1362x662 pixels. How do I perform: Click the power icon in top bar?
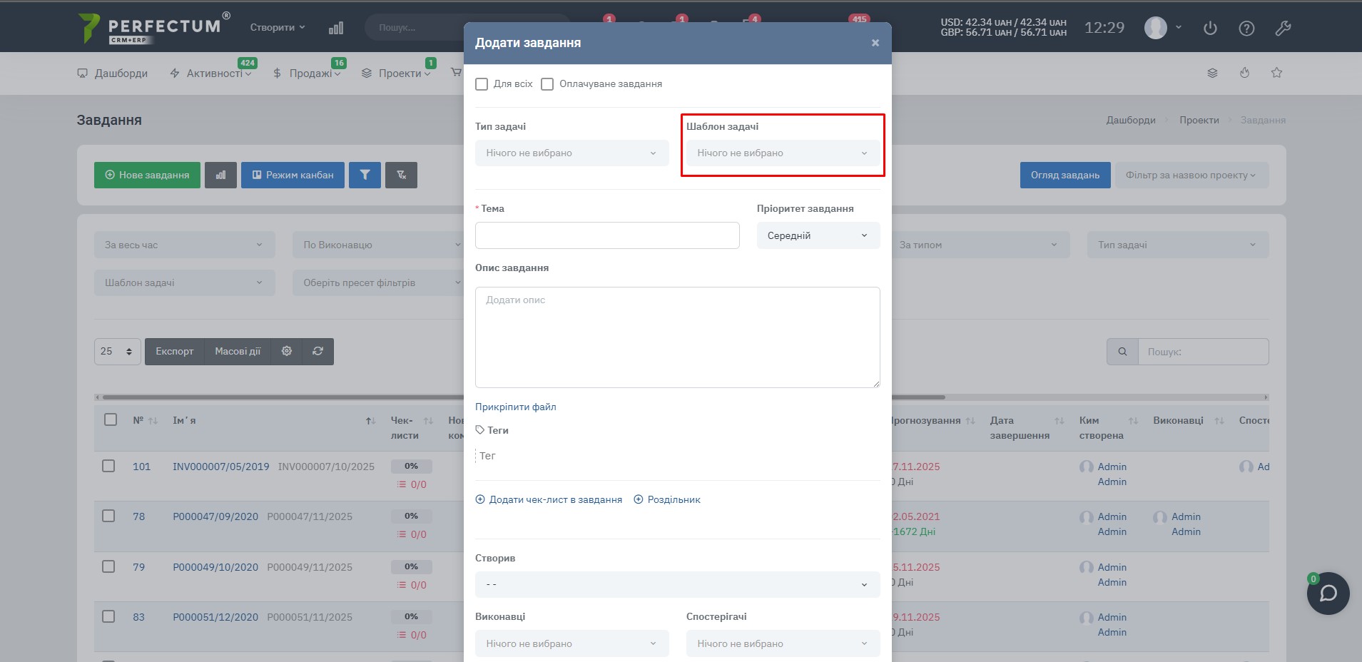pos(1210,29)
